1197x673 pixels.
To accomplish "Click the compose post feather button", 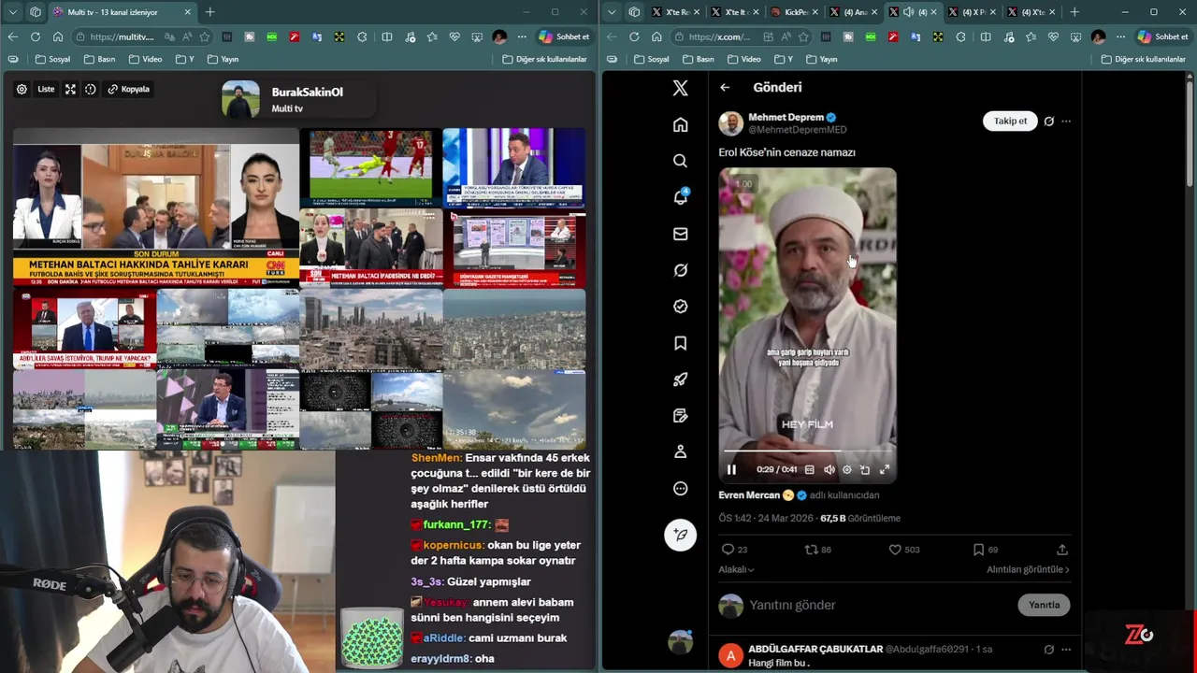I will [x=680, y=535].
